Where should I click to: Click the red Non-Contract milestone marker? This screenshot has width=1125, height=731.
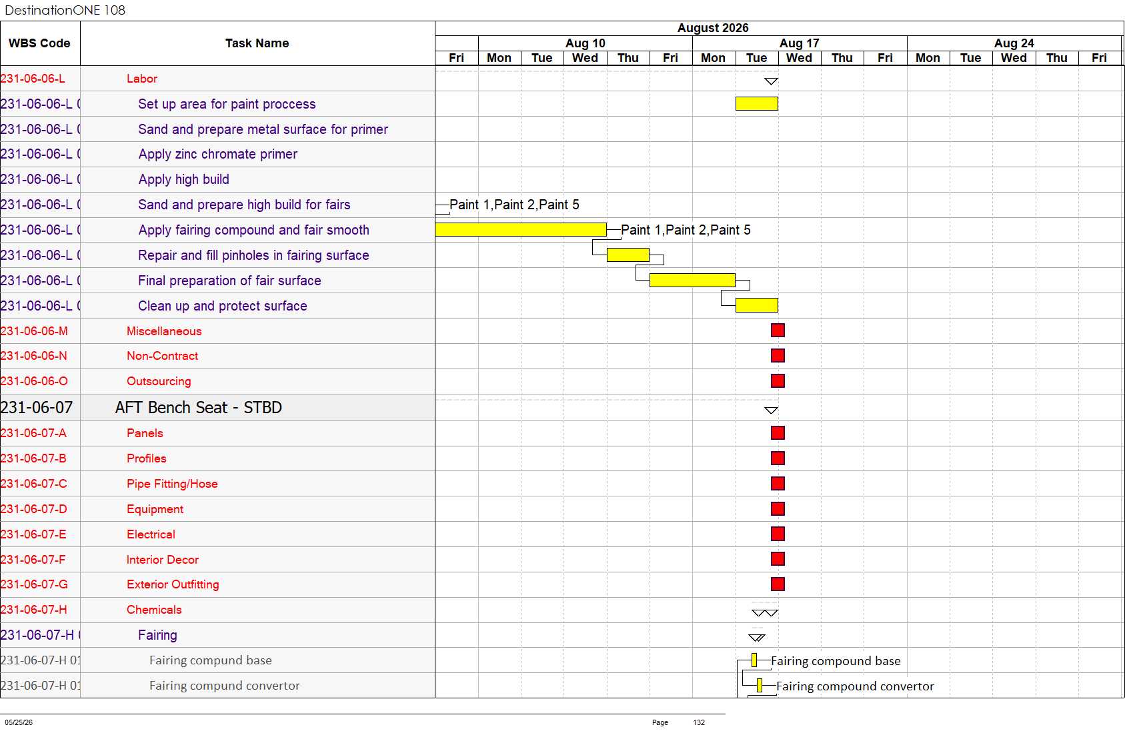coord(778,356)
